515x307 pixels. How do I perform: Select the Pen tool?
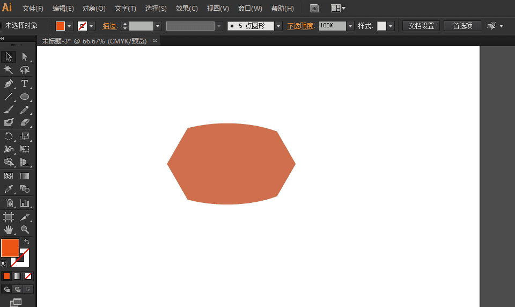(9, 84)
